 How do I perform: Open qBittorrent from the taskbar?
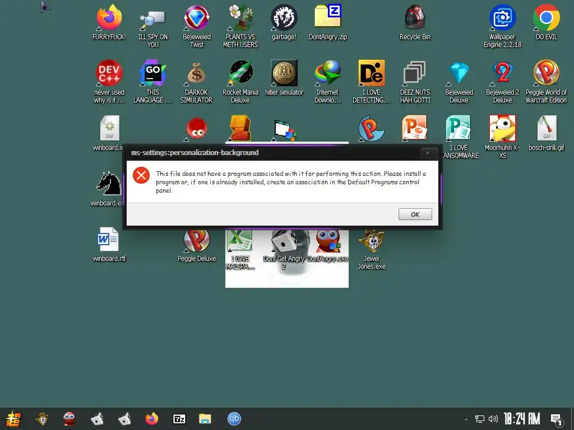pyautogui.click(x=234, y=419)
